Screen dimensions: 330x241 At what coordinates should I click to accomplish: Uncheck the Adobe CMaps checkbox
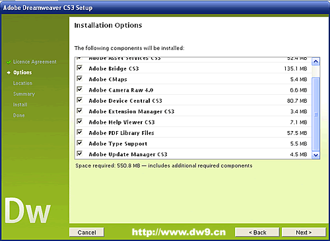point(79,78)
